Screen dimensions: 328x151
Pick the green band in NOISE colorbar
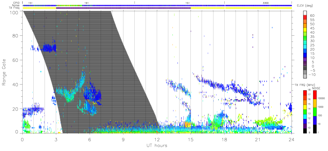(x=315, y=112)
